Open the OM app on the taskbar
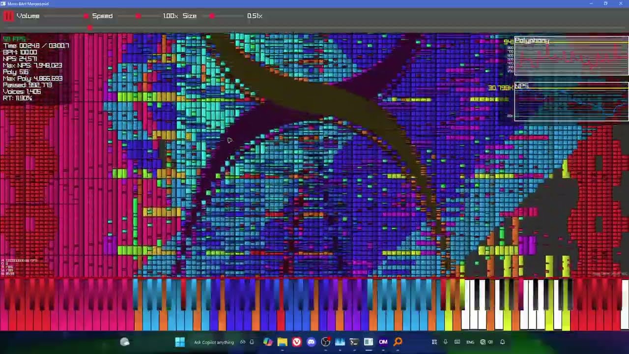Viewport: 629px width, 354px height. point(383,342)
